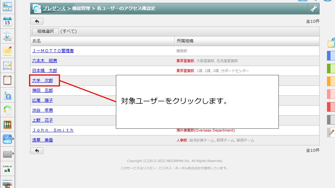
Task: Select the green sticky note color
Action: point(331,68)
